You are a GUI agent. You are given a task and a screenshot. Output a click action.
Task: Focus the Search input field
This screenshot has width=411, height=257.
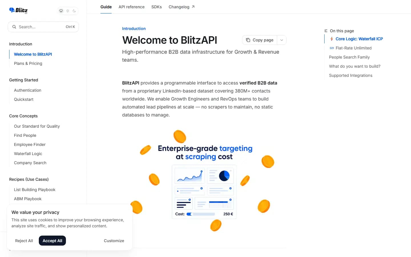tap(43, 27)
